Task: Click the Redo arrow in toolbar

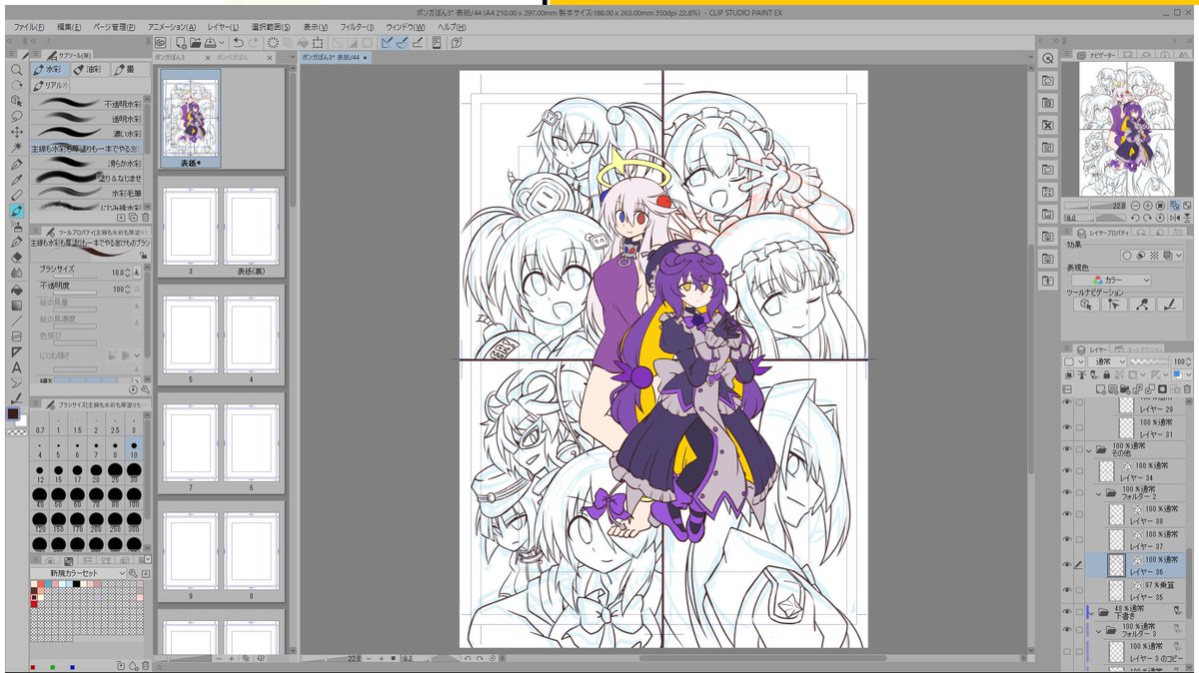Action: coord(253,43)
